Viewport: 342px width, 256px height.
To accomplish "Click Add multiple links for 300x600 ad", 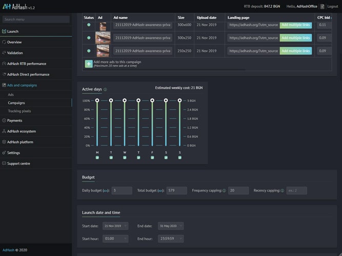I will [x=295, y=25].
